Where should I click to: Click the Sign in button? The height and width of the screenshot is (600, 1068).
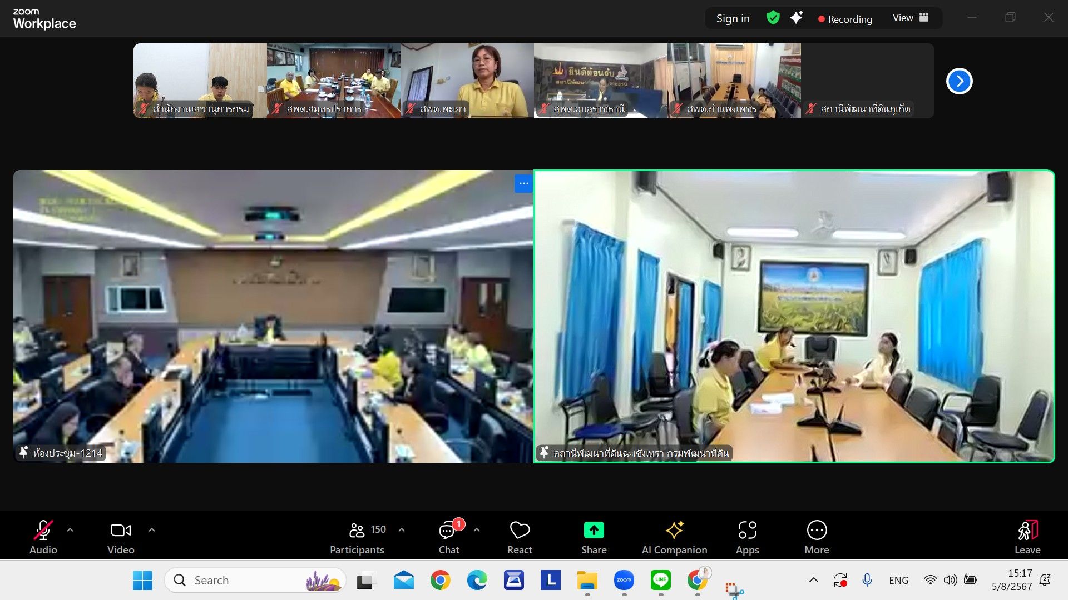click(733, 18)
